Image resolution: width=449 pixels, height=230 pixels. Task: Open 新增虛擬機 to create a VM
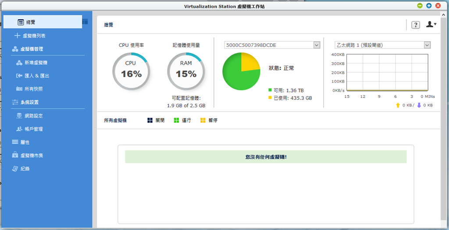tap(36, 63)
